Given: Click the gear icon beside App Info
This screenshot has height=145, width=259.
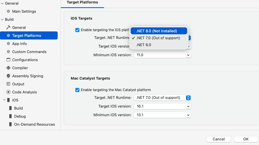Looking at the screenshot, I should tap(8, 44).
